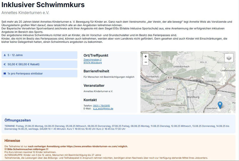239x161 pixels.
Task: Click the WÜs 22 road marker on map
Action: coord(203,62)
